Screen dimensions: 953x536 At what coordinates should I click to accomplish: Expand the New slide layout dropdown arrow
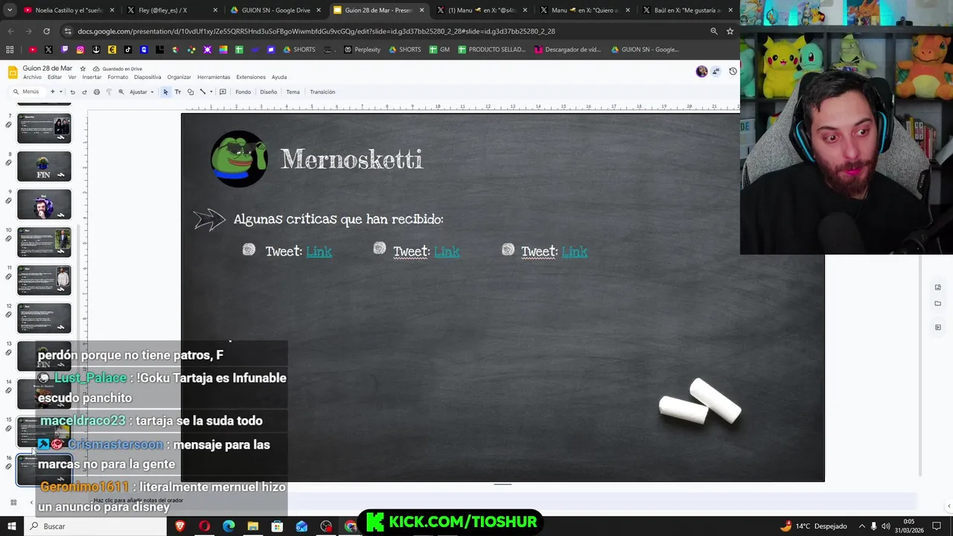[60, 92]
